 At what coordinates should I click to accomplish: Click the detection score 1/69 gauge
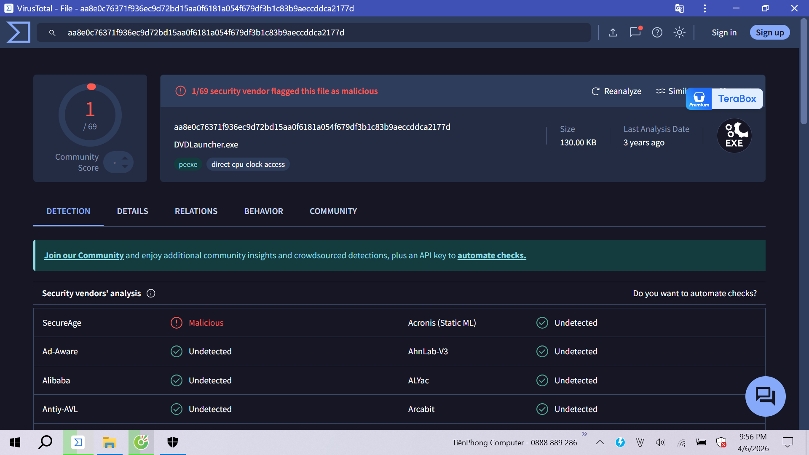point(90,115)
